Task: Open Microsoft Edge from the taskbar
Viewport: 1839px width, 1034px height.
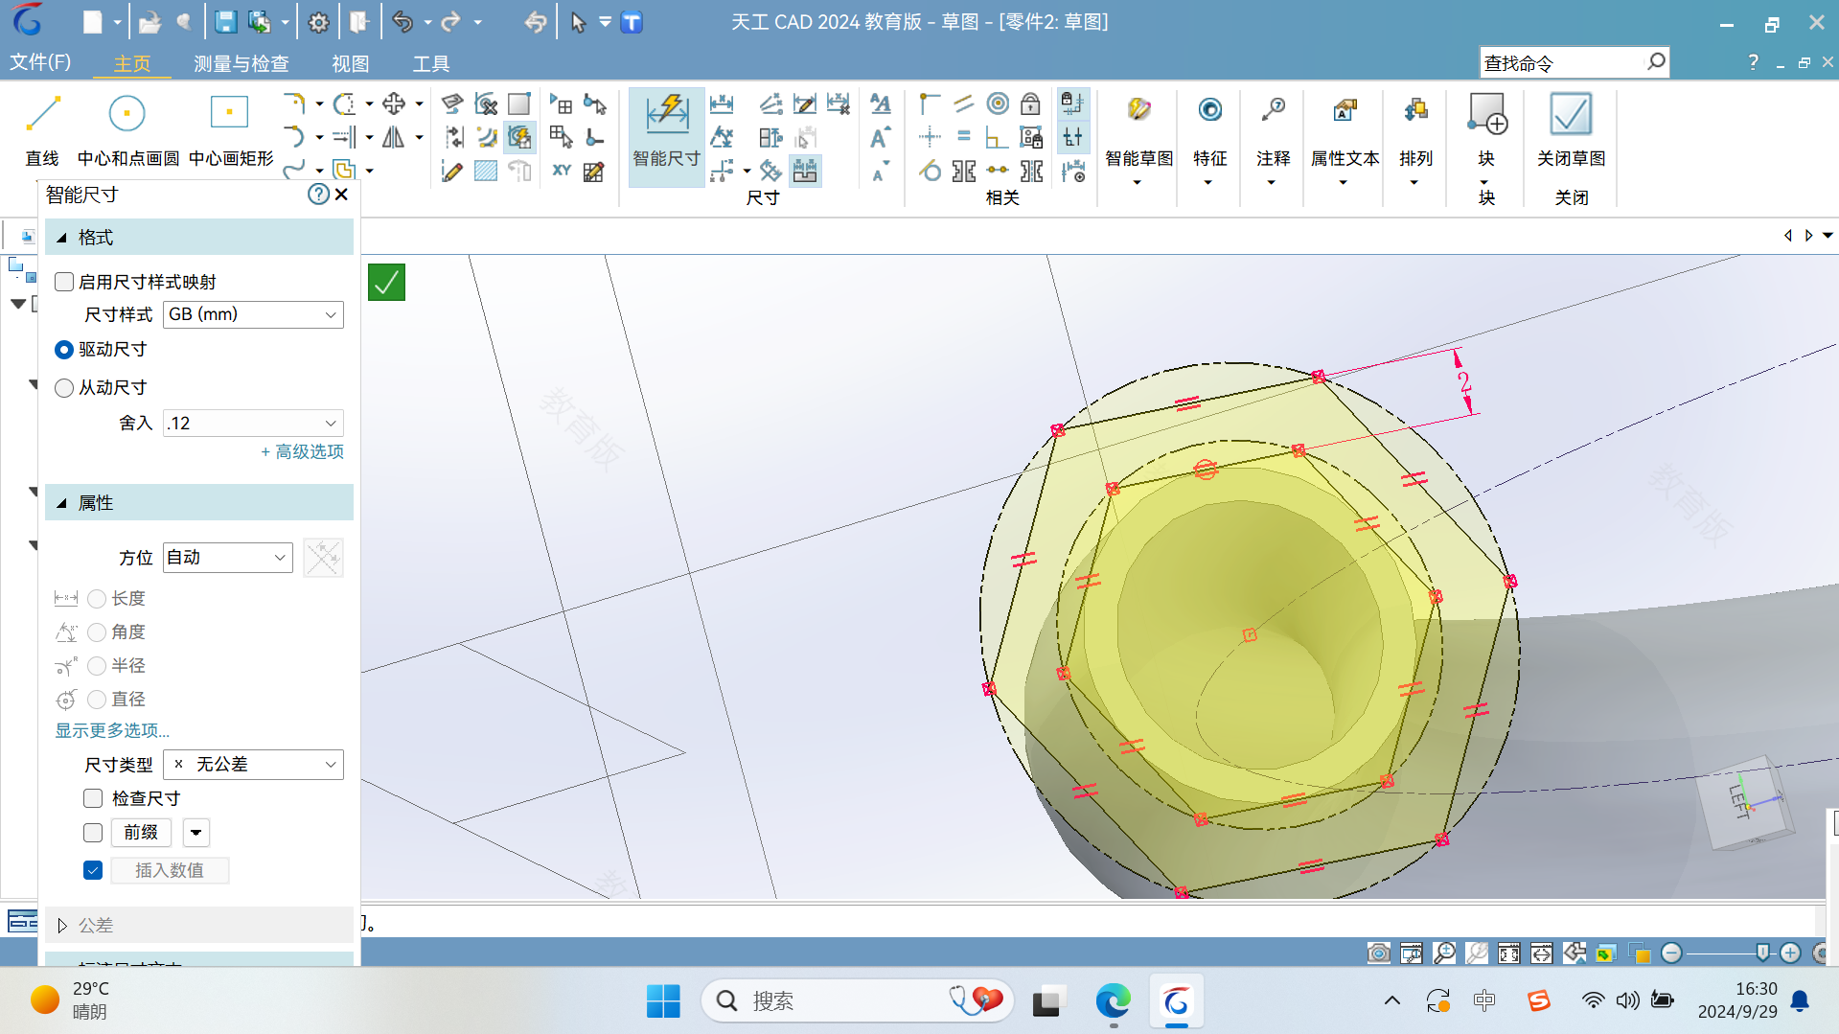Action: tap(1113, 1001)
